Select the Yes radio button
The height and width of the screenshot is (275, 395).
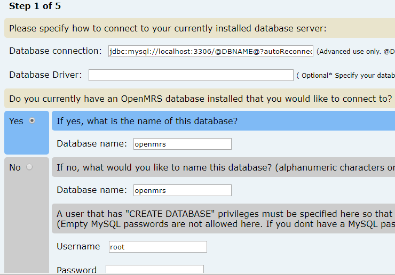(32, 121)
